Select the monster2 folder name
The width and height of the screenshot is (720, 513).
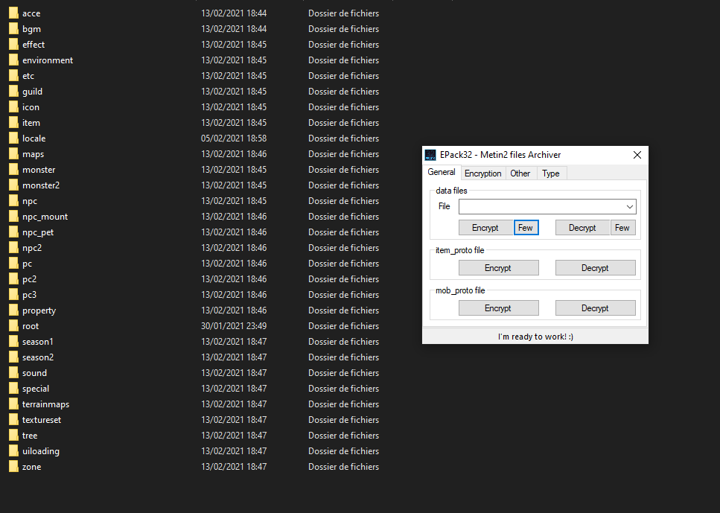(x=41, y=185)
